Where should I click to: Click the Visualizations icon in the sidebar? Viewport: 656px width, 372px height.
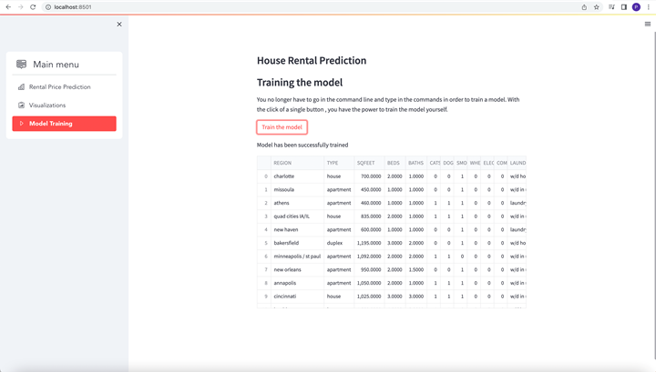tap(21, 106)
